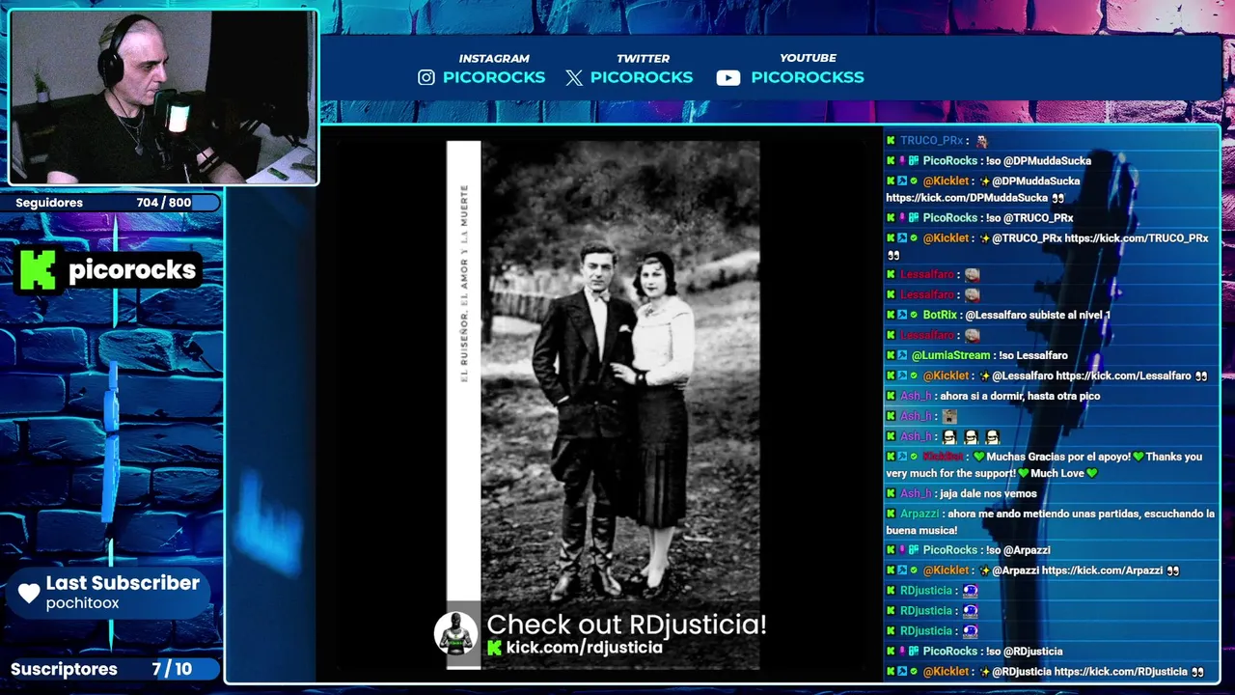Click the emote in Ash_h's single-emote message

tap(949, 416)
